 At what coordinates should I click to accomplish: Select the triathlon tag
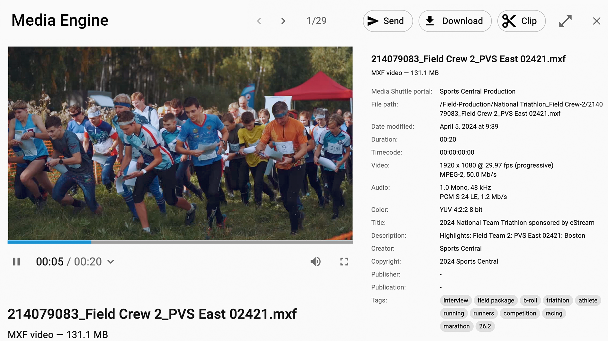pyautogui.click(x=558, y=300)
